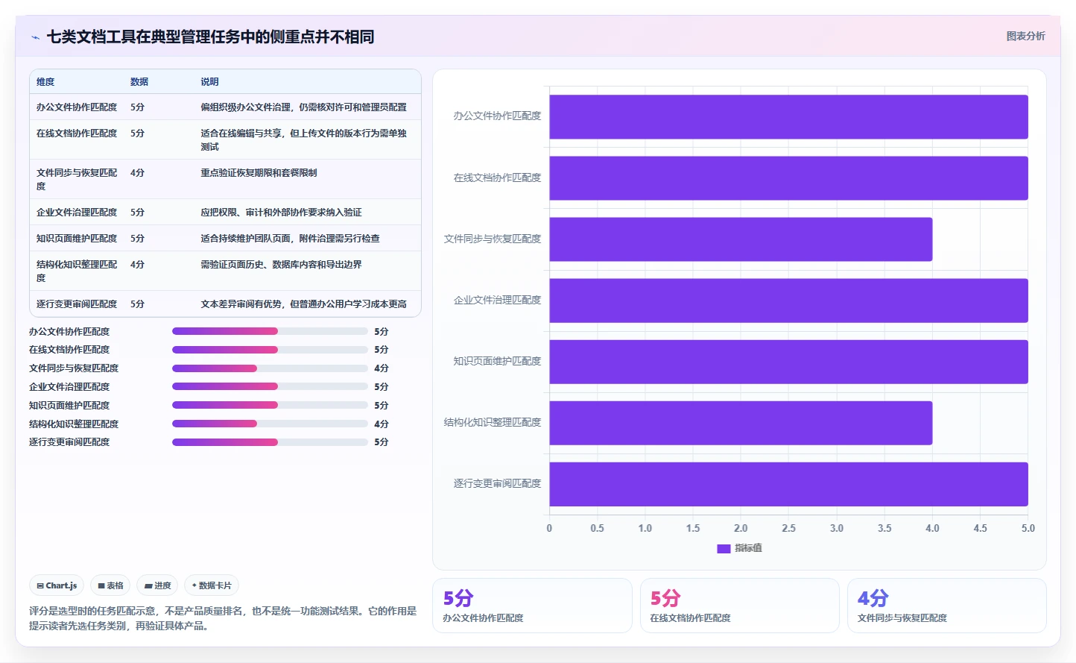
Task: Select table cell 企业文件治理匹配度
Action: point(77,213)
